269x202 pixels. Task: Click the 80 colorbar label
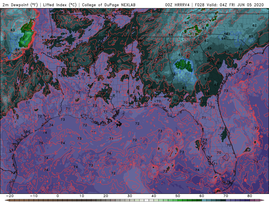[x=250, y=196]
